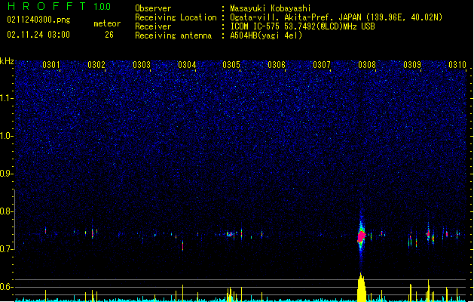Click the 'meteor' label

tap(107, 23)
